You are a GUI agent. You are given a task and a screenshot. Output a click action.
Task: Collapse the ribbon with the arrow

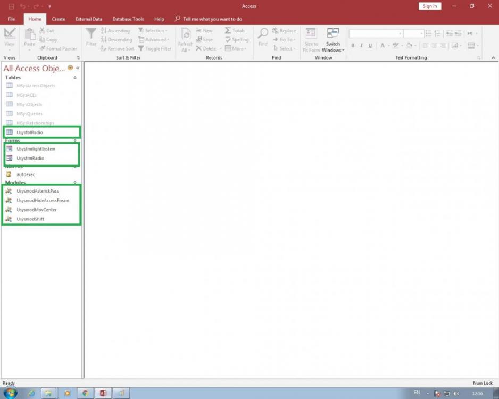click(x=493, y=58)
